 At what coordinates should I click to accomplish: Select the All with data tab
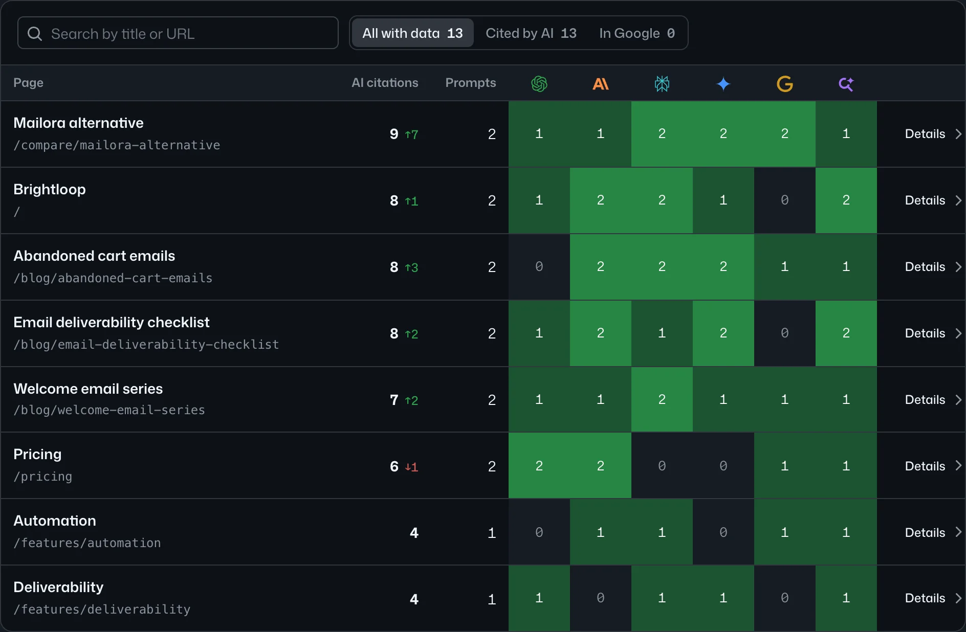[x=412, y=33]
